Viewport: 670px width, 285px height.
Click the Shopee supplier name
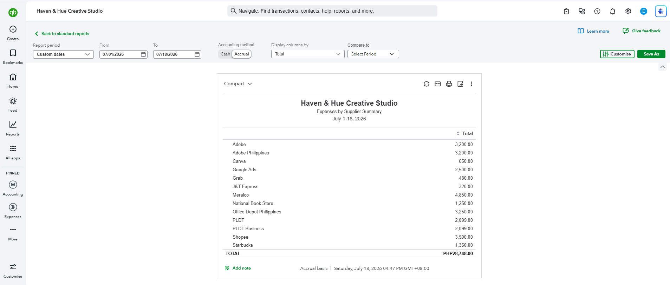240,237
